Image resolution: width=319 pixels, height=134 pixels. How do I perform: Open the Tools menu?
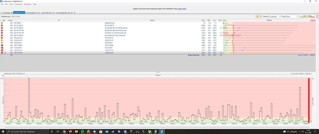(x=11, y=4)
